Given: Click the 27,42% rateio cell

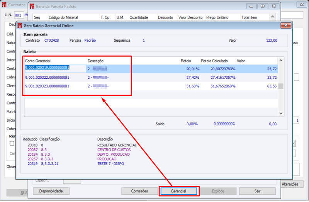Looking at the screenshot, I should (x=193, y=78).
